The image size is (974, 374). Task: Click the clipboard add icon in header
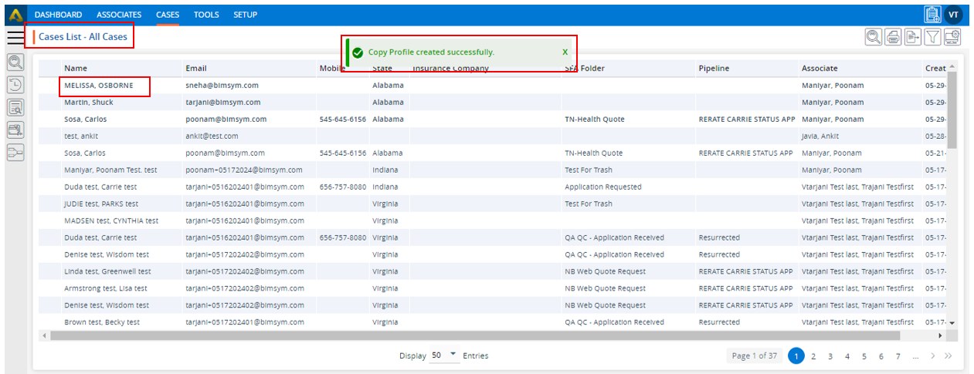pyautogui.click(x=932, y=15)
